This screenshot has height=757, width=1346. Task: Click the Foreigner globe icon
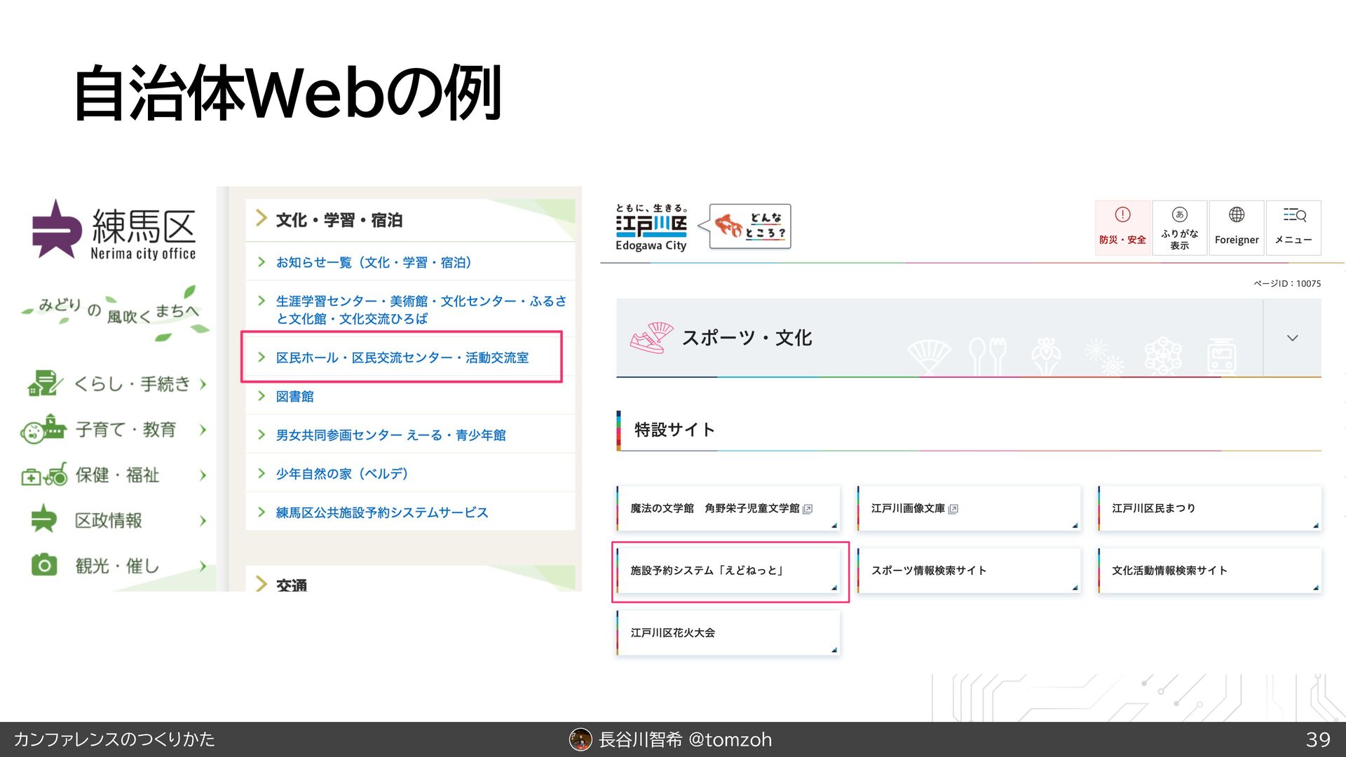1237,215
